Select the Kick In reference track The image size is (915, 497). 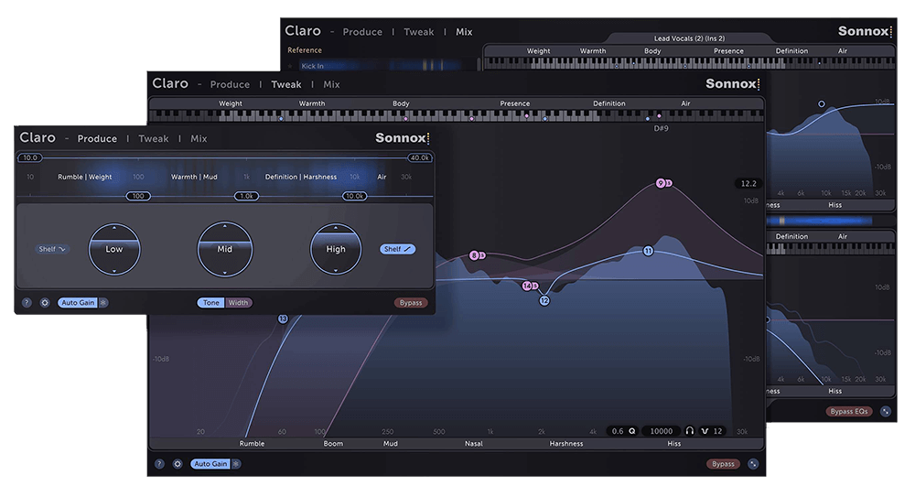(x=380, y=66)
